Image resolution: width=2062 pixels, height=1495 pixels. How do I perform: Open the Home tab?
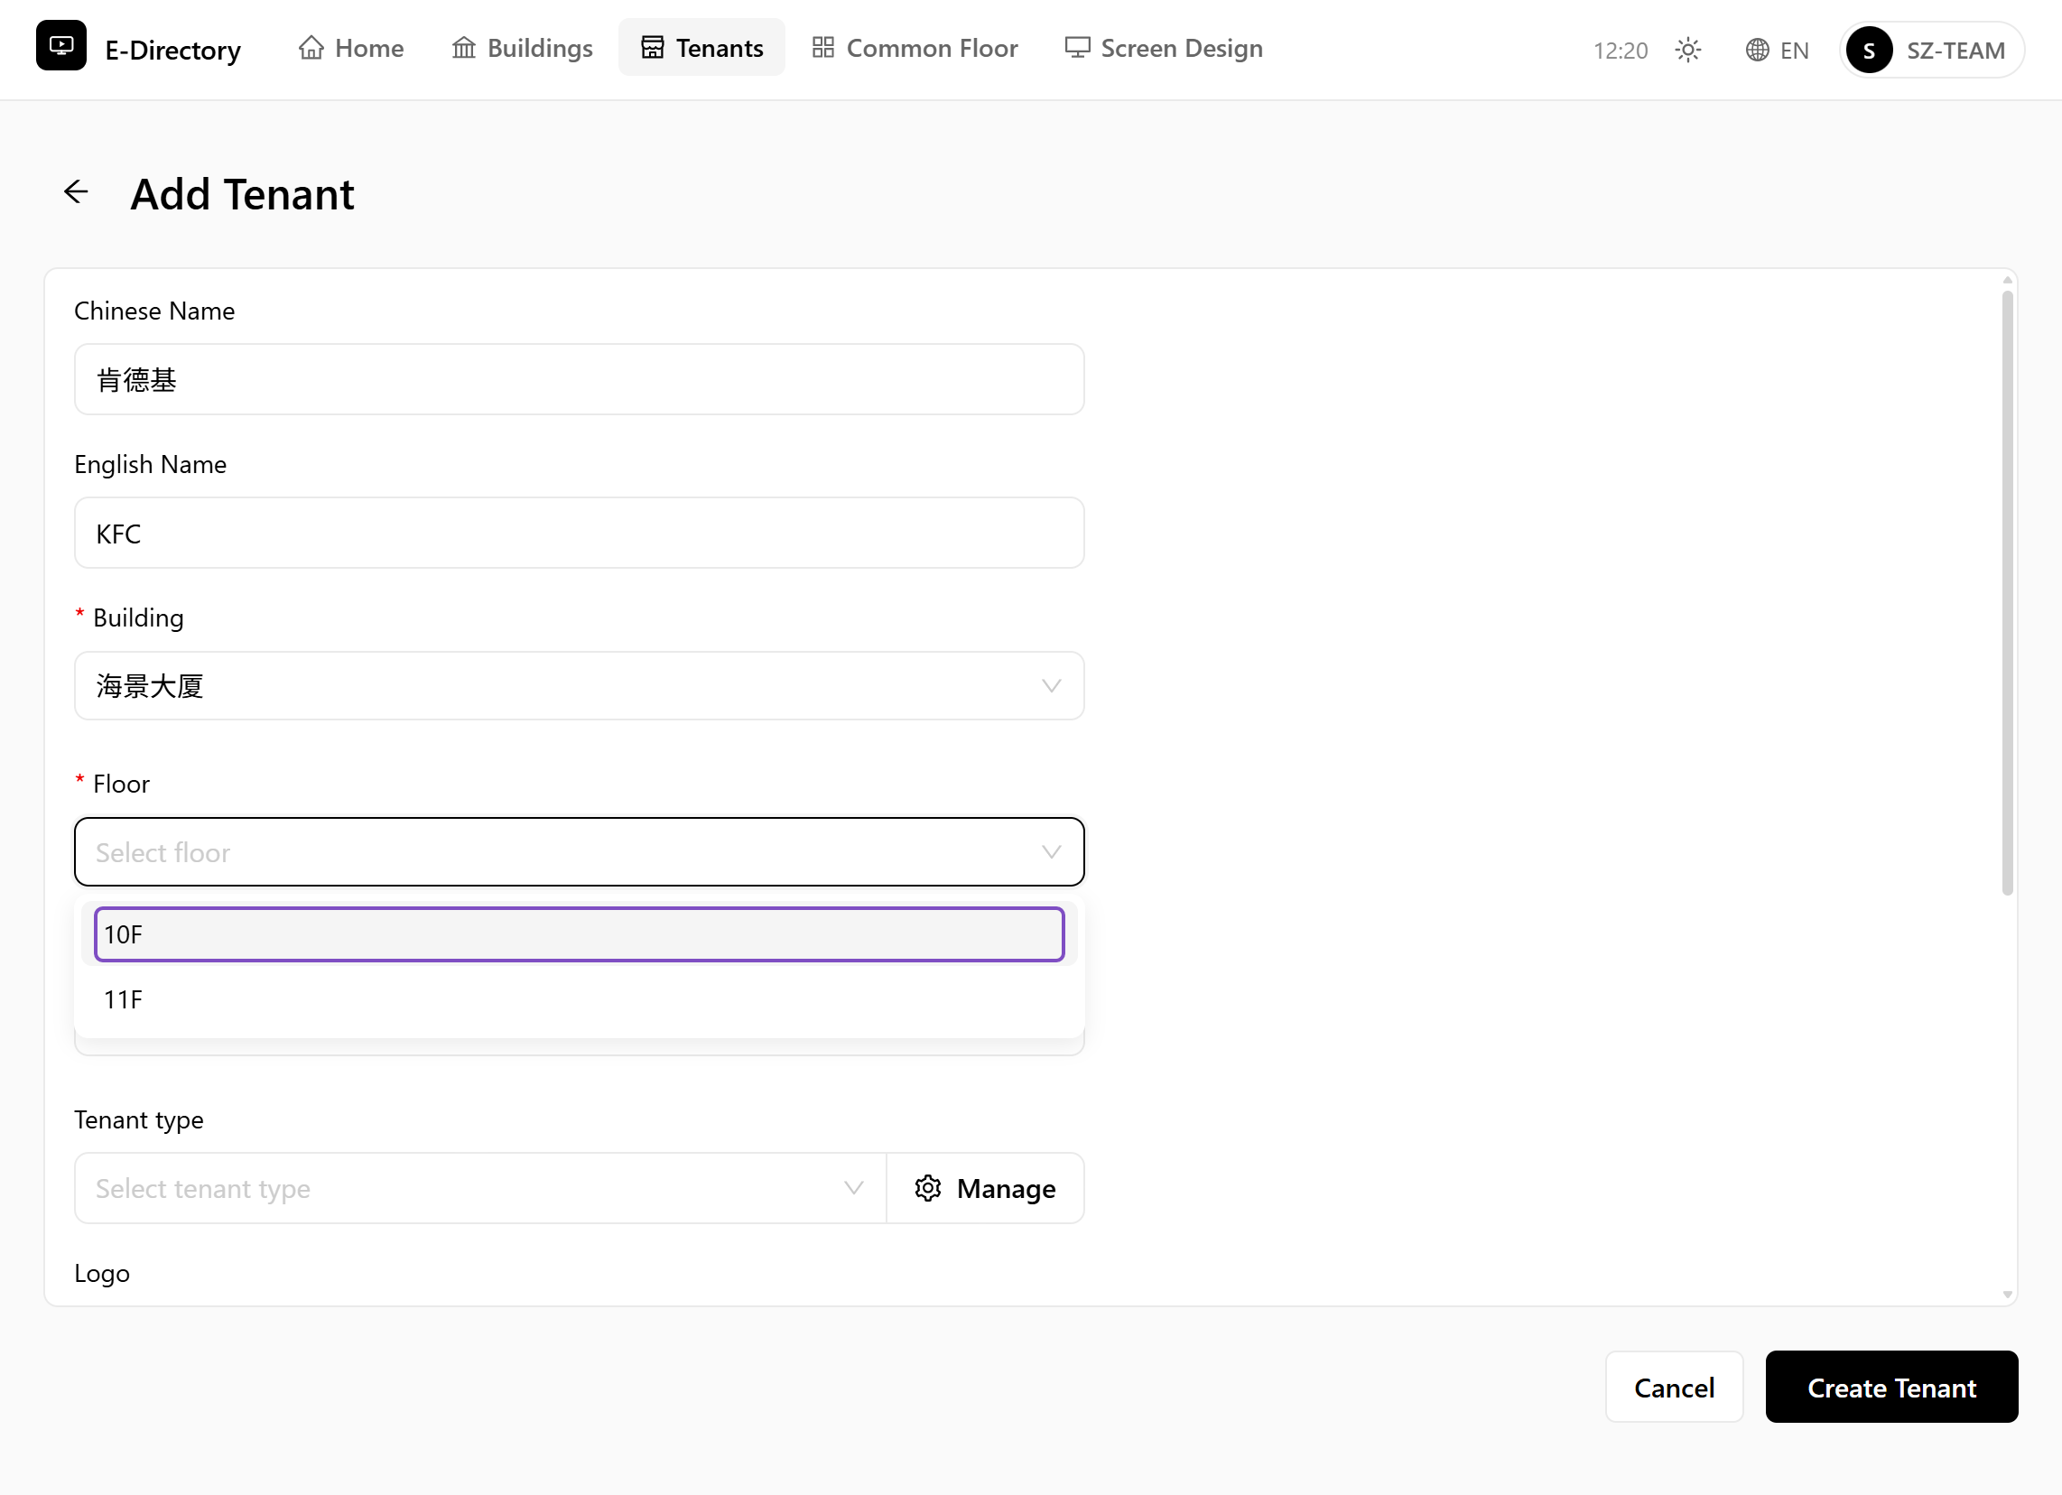pyautogui.click(x=351, y=47)
